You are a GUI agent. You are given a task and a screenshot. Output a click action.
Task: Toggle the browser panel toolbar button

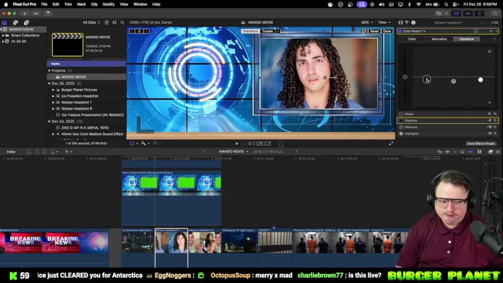456,13
